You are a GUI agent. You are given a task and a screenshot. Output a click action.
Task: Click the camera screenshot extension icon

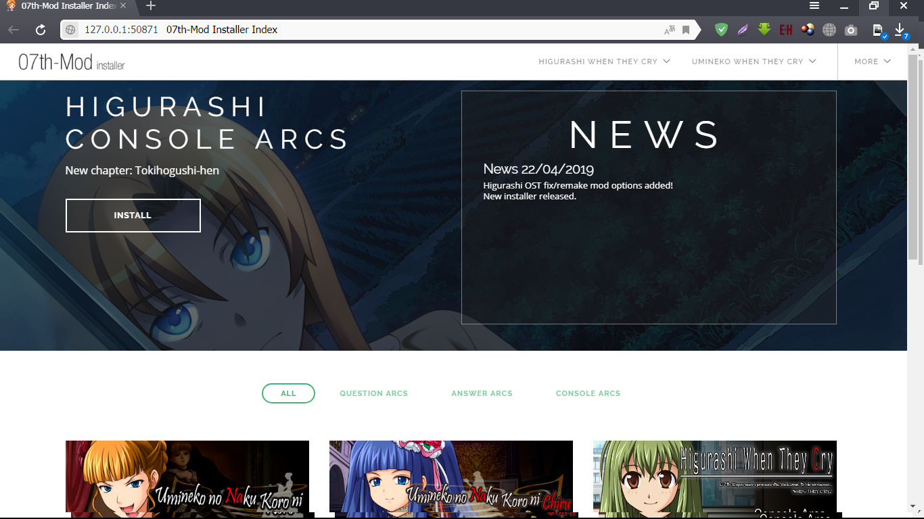point(851,30)
